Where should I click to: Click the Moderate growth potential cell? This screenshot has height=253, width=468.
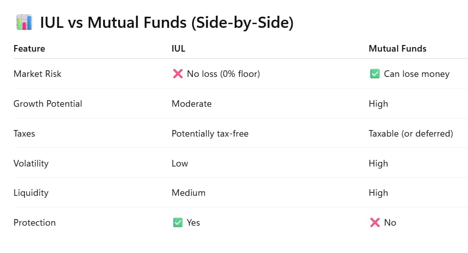(x=192, y=103)
